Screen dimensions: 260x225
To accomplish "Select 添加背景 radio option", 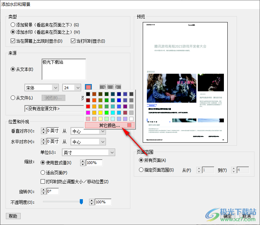I will tap(13, 25).
